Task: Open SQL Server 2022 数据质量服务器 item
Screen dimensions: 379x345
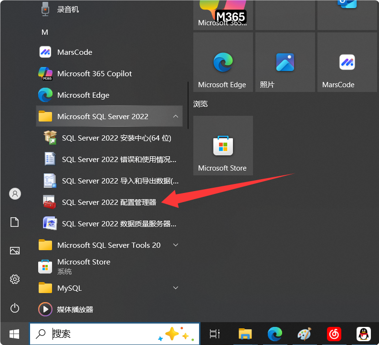Action: click(109, 223)
